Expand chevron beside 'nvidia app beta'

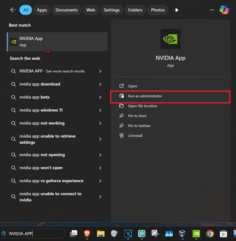[x=100, y=97]
